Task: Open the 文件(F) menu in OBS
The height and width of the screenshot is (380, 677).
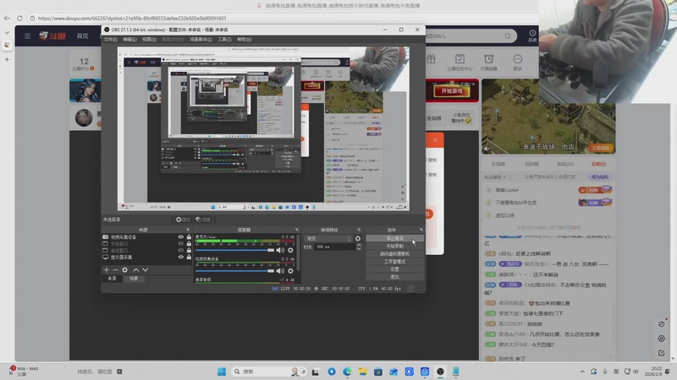Action: click(x=111, y=39)
